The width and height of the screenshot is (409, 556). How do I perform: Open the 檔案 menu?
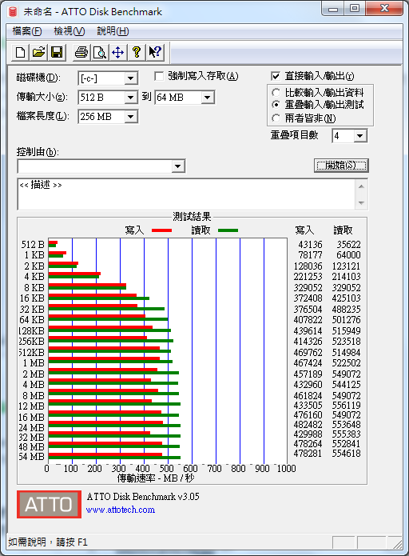coord(27,31)
